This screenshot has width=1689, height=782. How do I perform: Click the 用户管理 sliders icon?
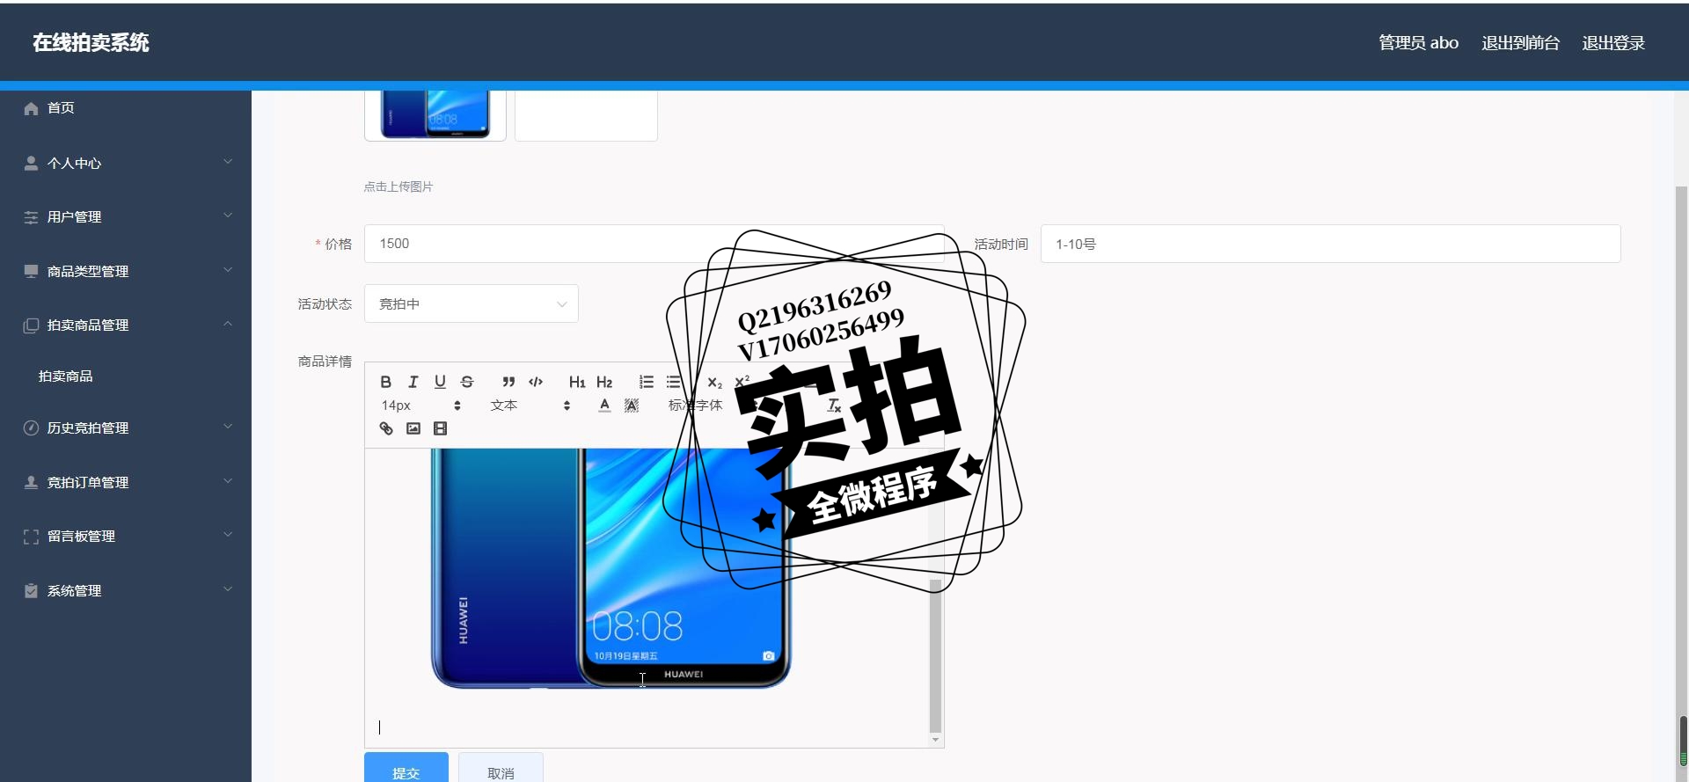click(x=31, y=216)
